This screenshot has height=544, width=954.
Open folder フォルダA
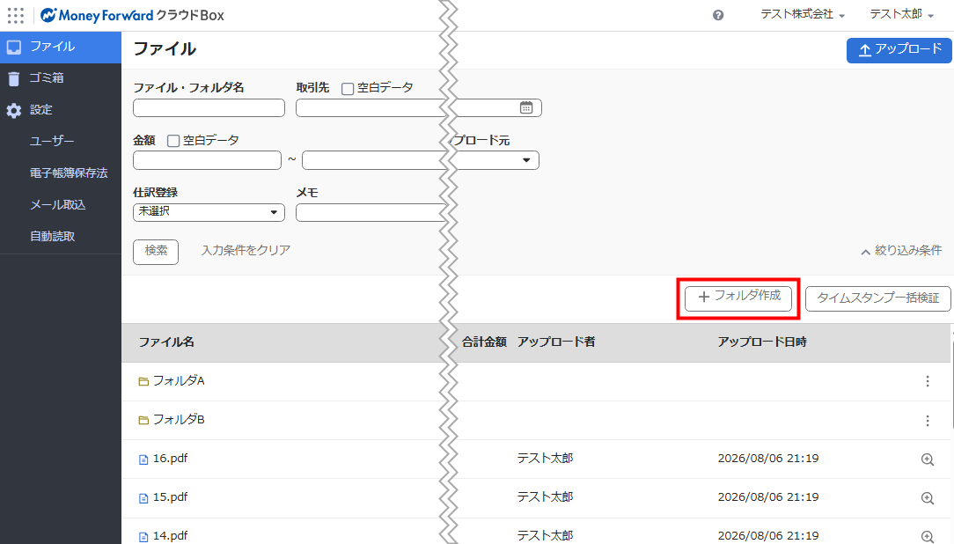[179, 381]
